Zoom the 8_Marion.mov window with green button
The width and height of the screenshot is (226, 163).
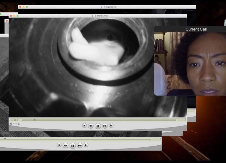[17, 16]
